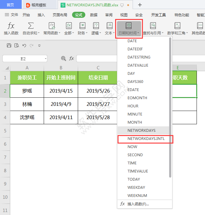205x215 pixels.
Task: Click the Undo arrow icon
Action: coord(24,46)
